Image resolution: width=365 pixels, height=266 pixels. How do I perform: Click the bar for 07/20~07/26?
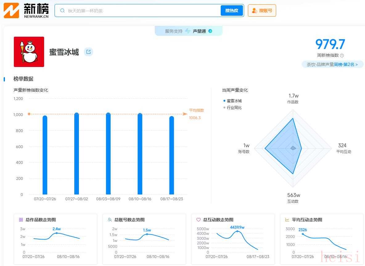45,155
